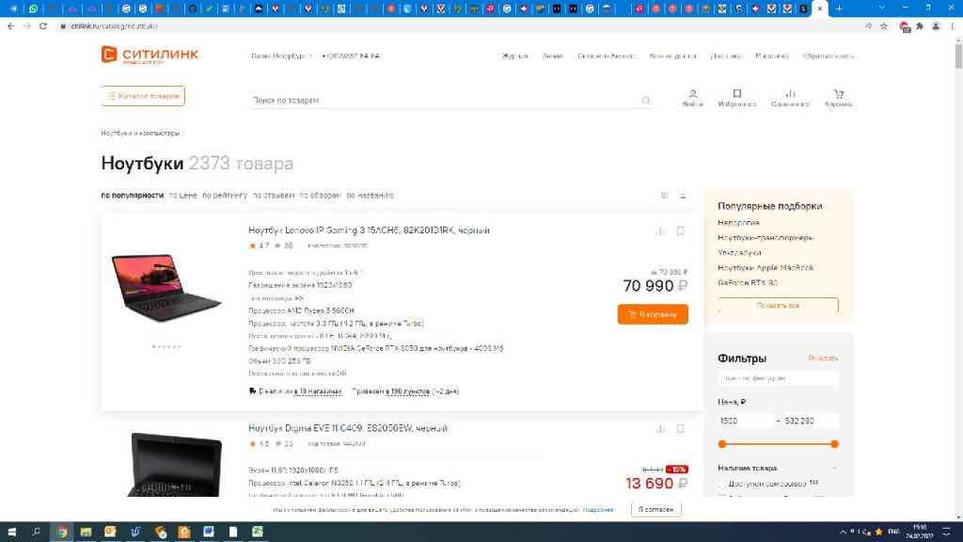Click Lenovo laptop product image

tap(166, 288)
